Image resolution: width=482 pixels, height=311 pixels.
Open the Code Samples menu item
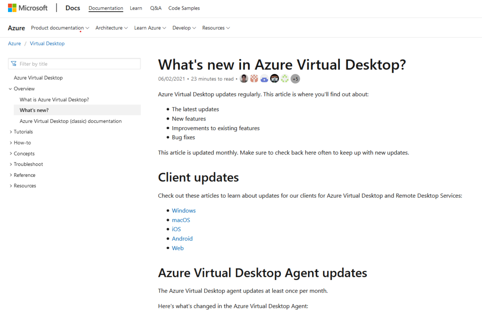point(184,8)
